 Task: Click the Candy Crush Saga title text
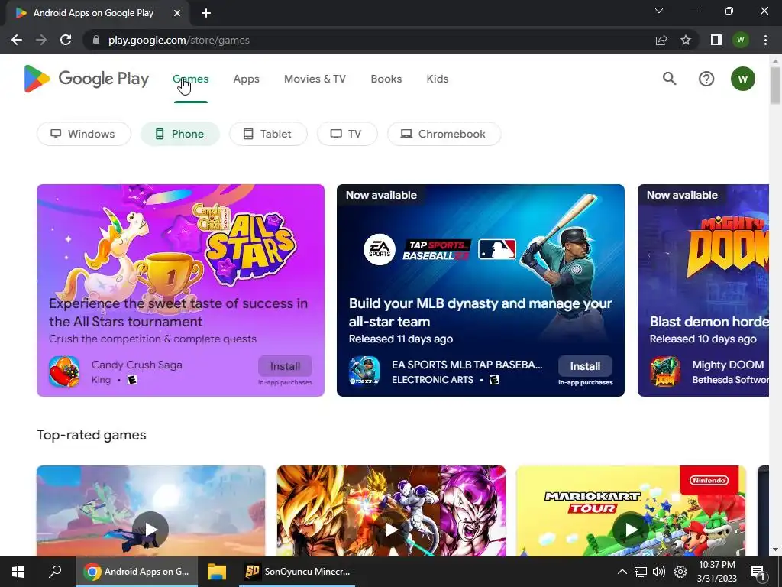tap(137, 365)
